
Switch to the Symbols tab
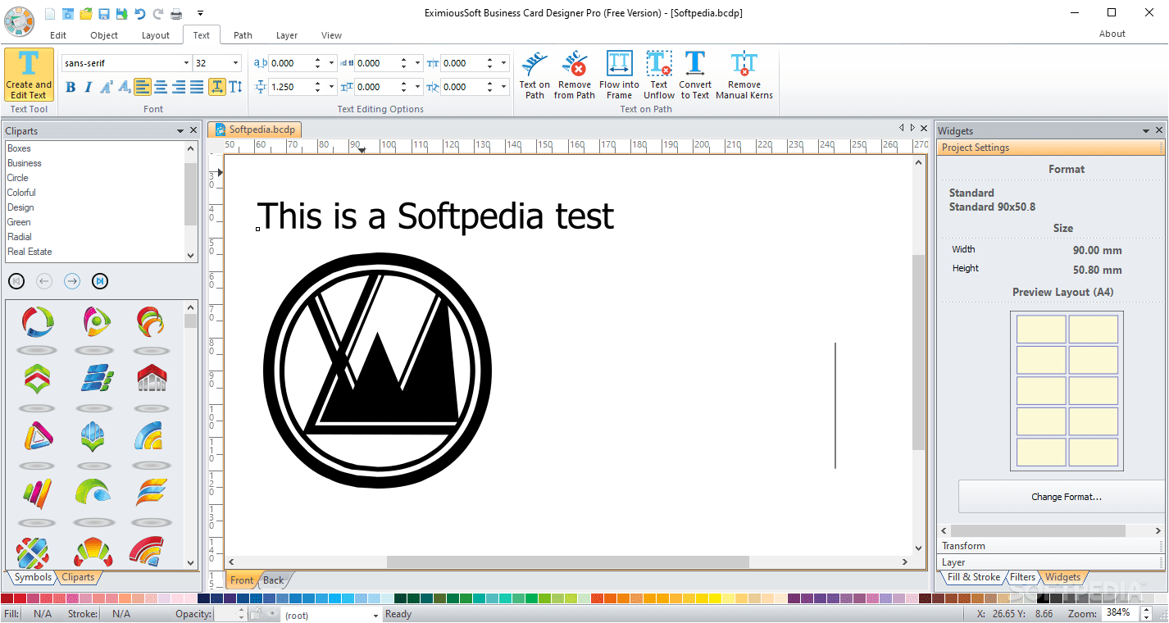[33, 577]
